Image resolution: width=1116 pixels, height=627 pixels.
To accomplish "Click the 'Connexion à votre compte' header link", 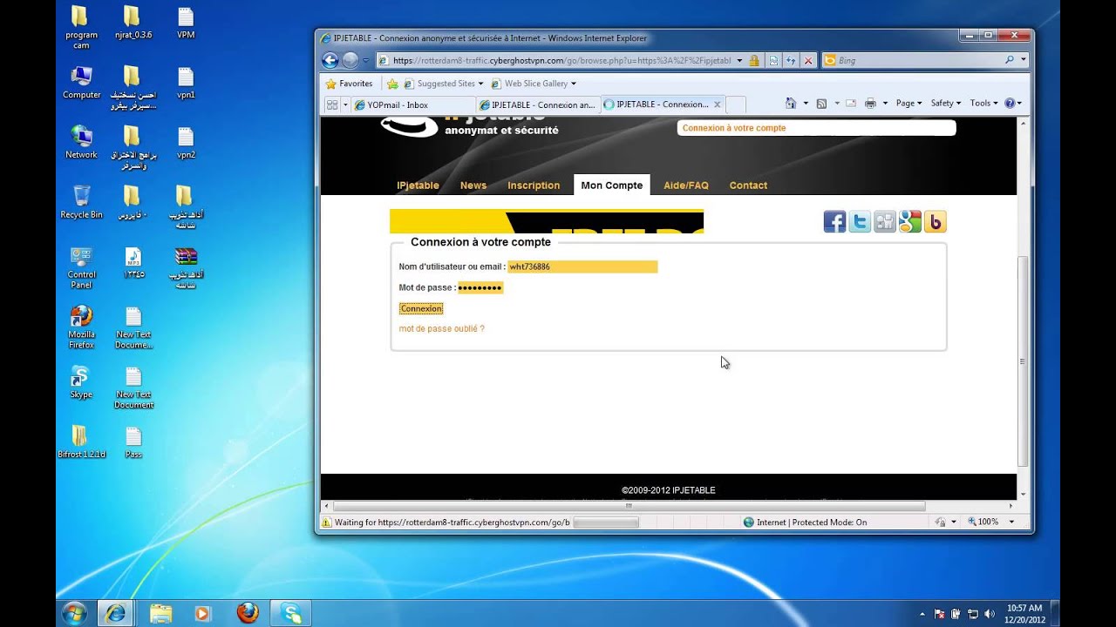I will pyautogui.click(x=734, y=128).
